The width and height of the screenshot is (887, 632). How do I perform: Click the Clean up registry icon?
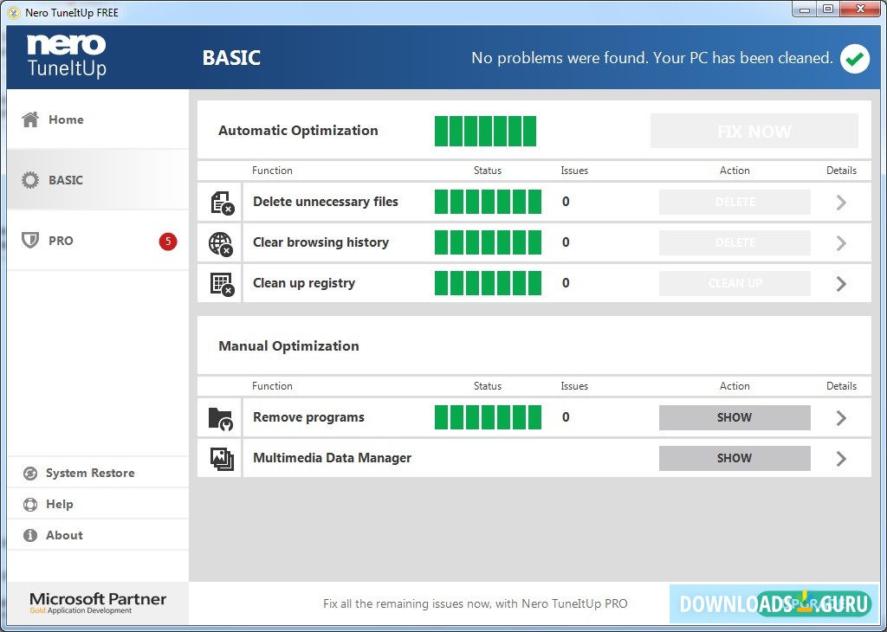pyautogui.click(x=222, y=284)
